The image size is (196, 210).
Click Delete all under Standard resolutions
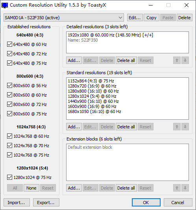(126, 126)
